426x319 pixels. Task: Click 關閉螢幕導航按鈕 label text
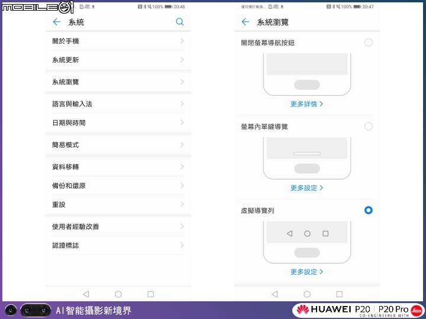point(267,43)
